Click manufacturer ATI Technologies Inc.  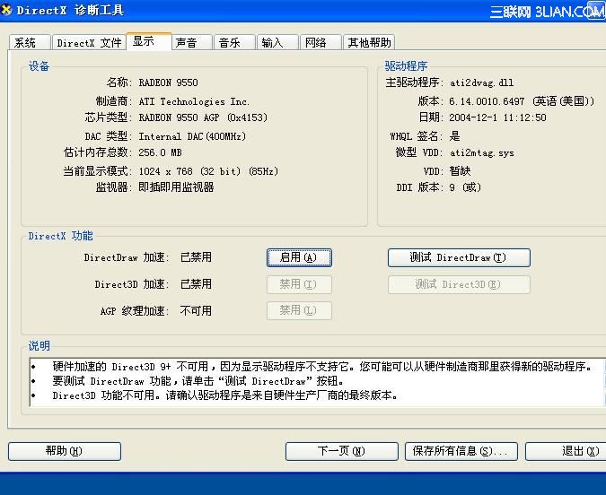click(x=194, y=101)
